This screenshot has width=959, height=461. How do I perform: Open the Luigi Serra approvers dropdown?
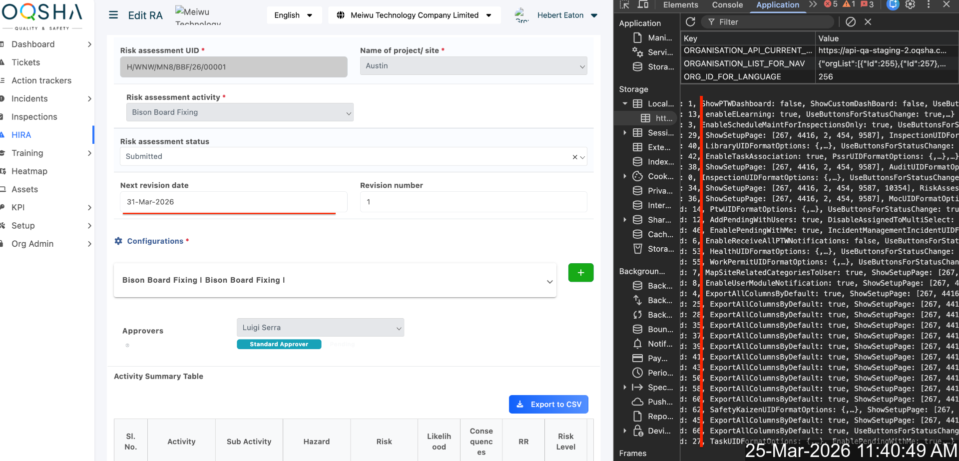(320, 328)
